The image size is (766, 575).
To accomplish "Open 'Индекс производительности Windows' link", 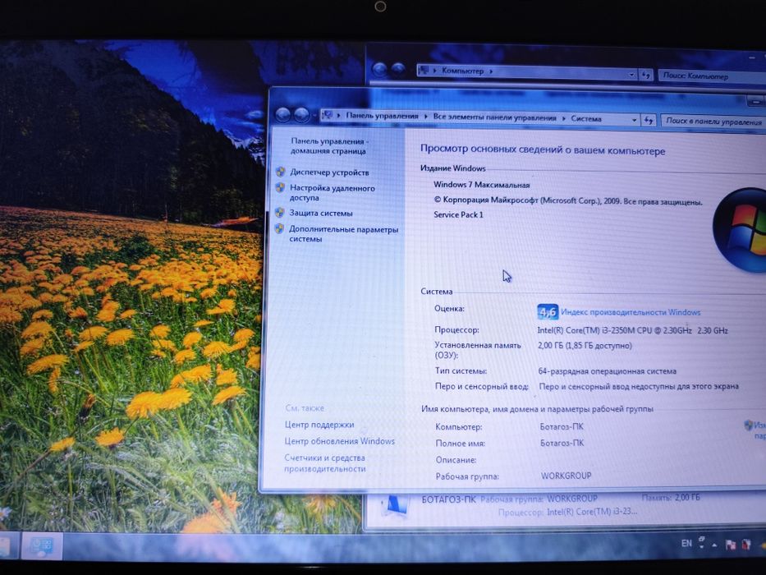I will pos(631,312).
